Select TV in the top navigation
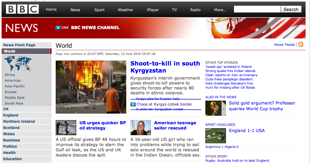This screenshot has height=163, width=310. tap(174, 10)
